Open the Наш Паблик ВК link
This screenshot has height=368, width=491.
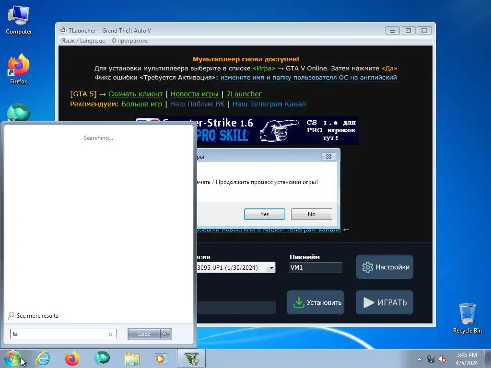click(197, 104)
